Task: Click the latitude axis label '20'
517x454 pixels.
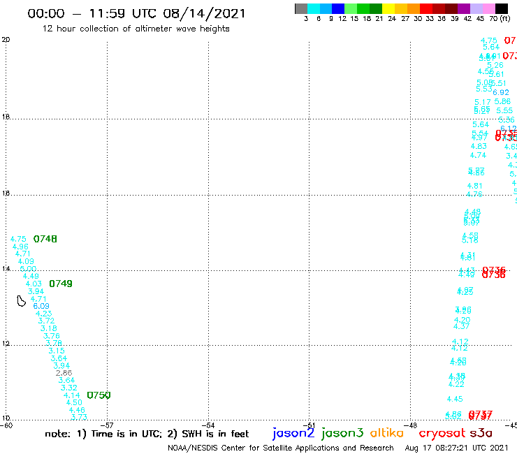Action: click(6, 40)
